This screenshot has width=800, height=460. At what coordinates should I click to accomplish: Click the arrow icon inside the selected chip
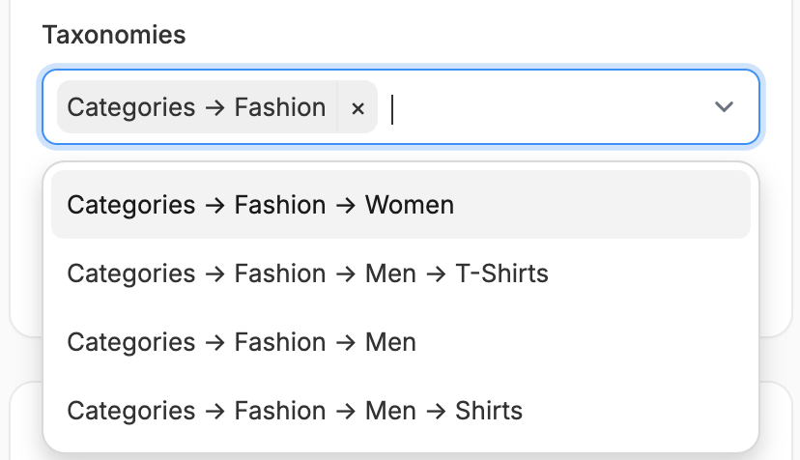(214, 108)
